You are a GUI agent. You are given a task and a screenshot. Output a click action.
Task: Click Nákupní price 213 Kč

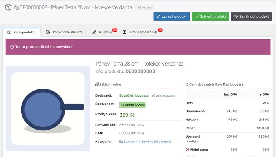pos(264,119)
